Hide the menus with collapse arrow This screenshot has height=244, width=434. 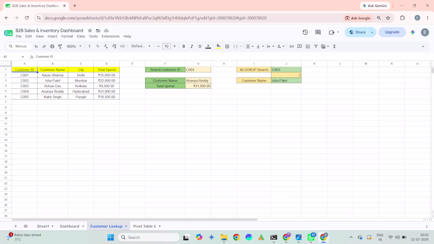point(423,47)
